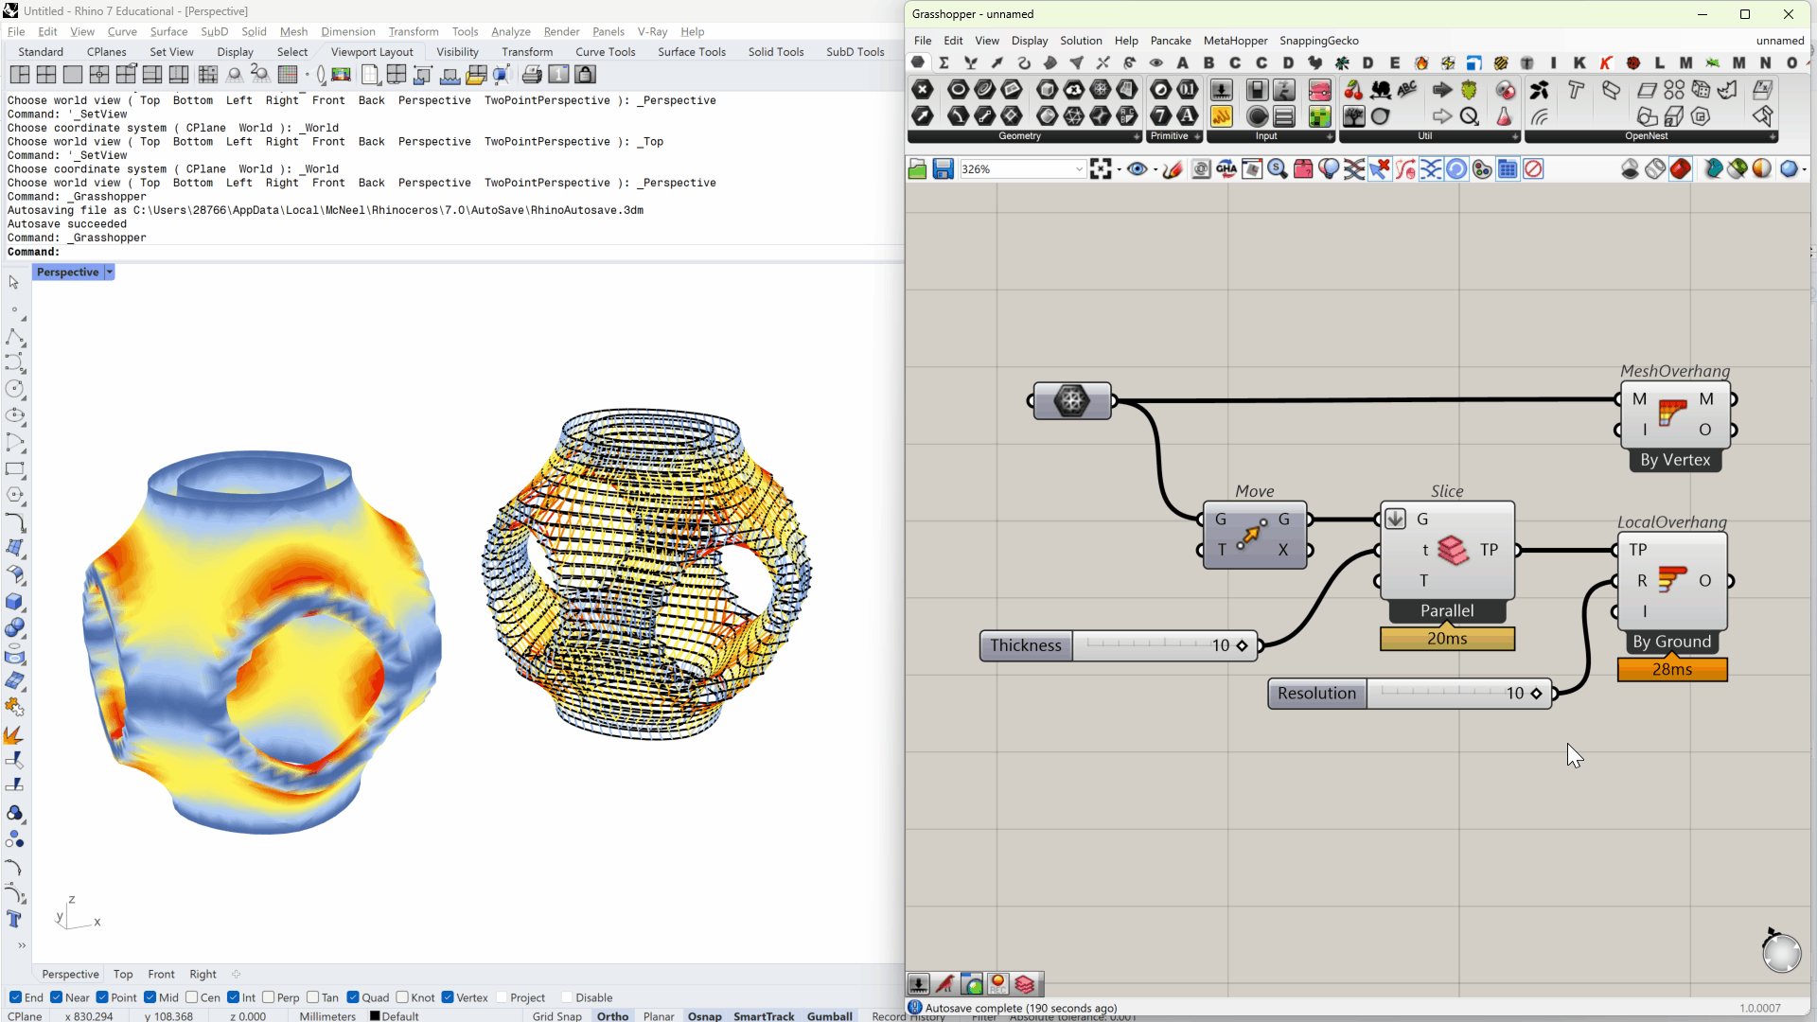This screenshot has height=1022, width=1817.
Task: Select the Slice component icon
Action: 1453,550
